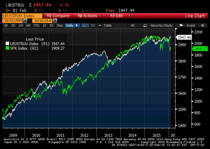Expand the chart type dropdown arrow
210x149 pixels.
coord(100,26)
